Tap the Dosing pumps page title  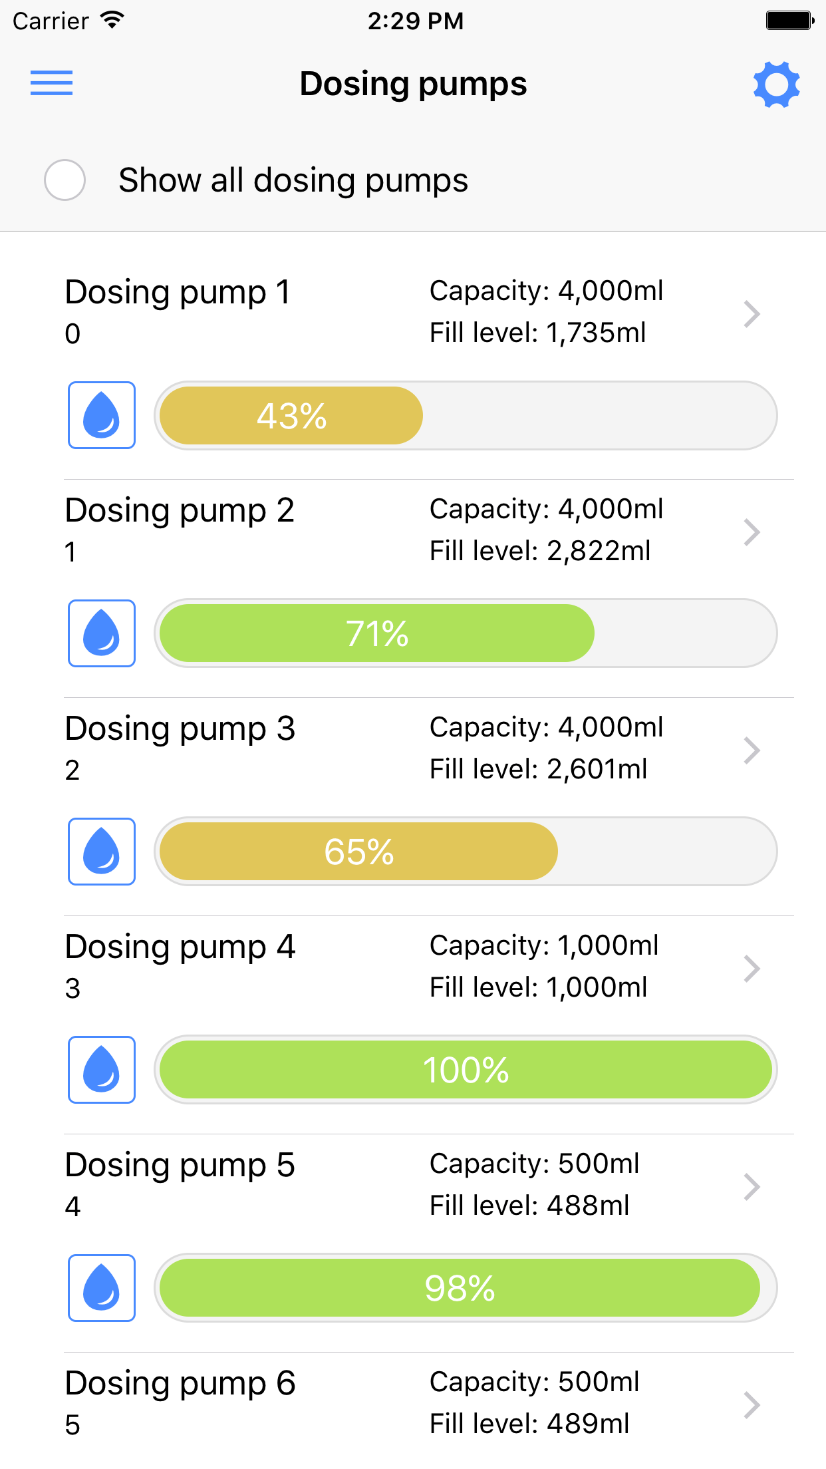pos(413,84)
